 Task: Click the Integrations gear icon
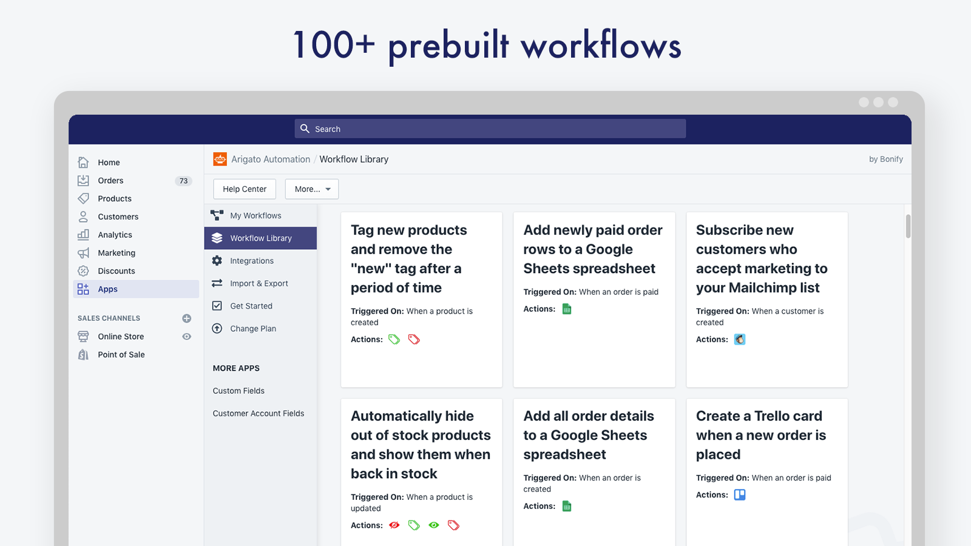pyautogui.click(x=217, y=261)
